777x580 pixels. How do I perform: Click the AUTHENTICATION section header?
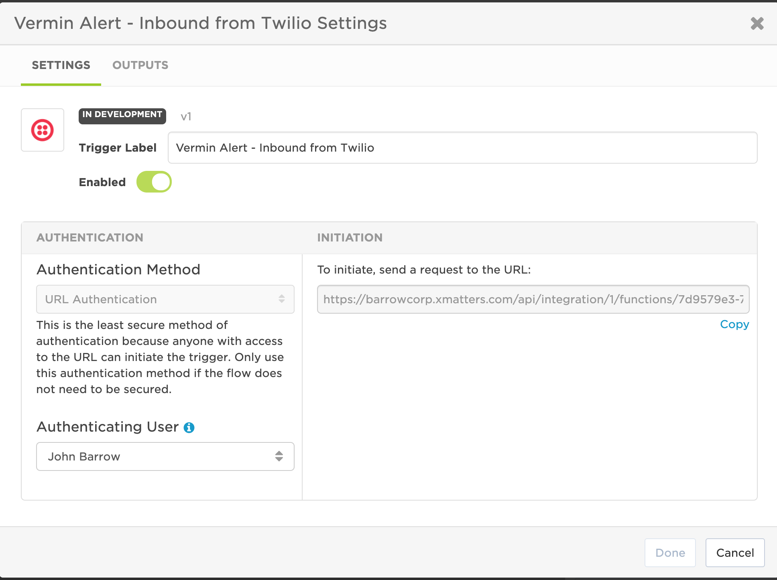click(90, 237)
